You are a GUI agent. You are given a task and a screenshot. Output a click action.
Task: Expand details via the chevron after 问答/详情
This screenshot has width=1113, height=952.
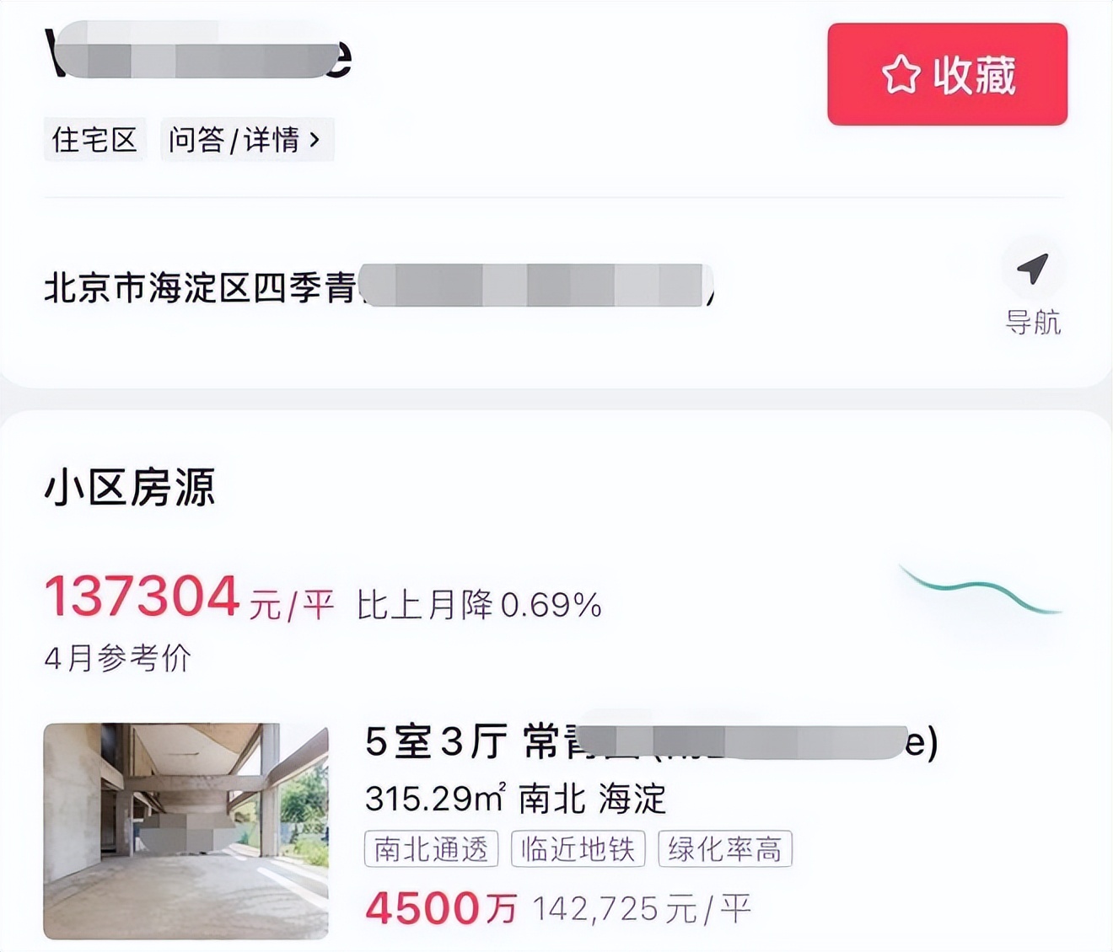point(316,140)
